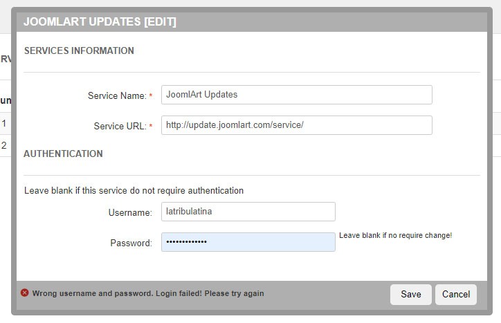Screen dimensions: 501x323
Task: Click the Service Name label
Action: pyautogui.click(x=116, y=95)
